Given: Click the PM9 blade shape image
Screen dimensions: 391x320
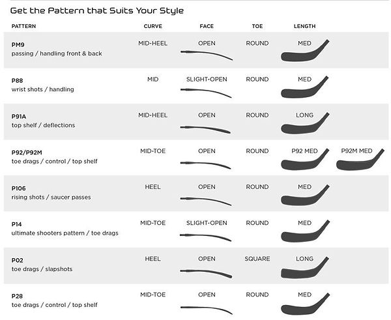Looking at the screenshot, I should [x=304, y=53].
